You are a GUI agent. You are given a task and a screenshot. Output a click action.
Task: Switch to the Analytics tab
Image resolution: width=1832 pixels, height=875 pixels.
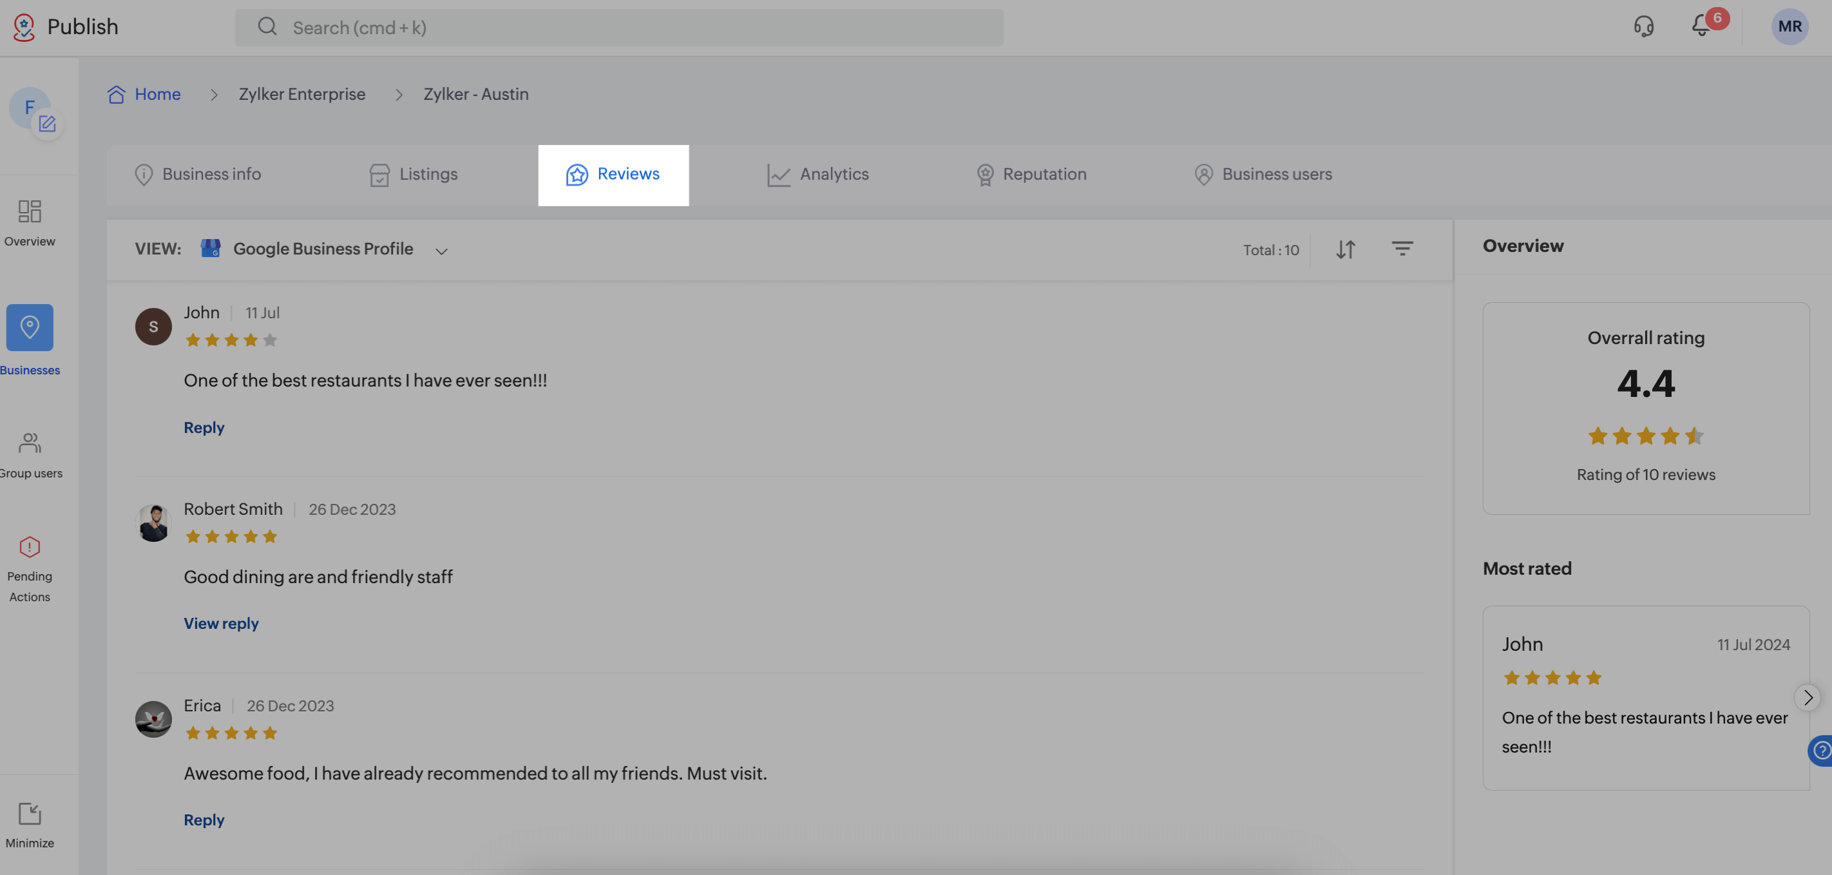click(x=818, y=174)
